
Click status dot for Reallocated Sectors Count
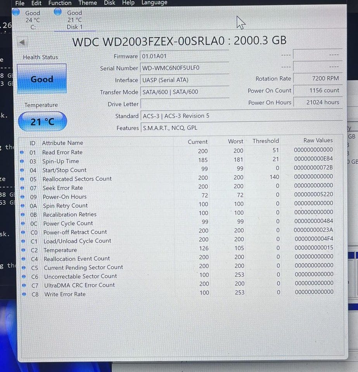[x=22, y=179]
